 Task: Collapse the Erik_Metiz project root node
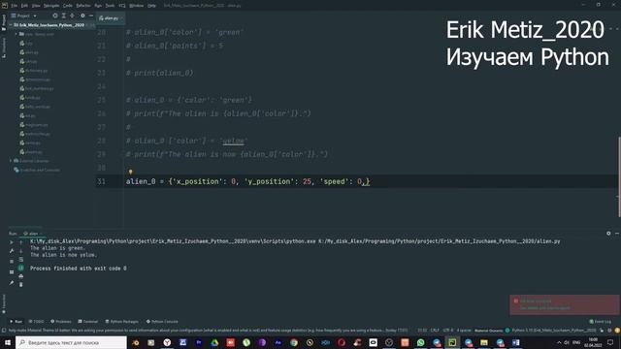click(x=11, y=25)
